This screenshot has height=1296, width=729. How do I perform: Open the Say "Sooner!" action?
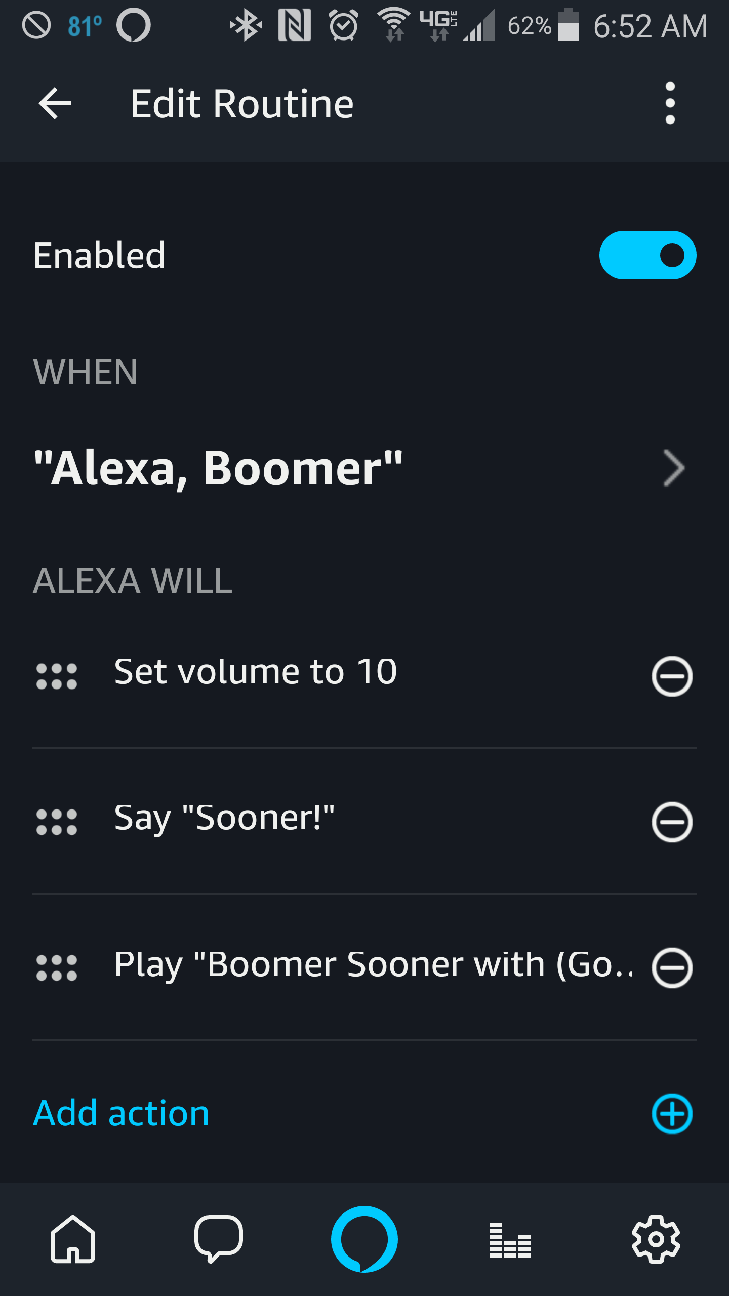pyautogui.click(x=224, y=818)
